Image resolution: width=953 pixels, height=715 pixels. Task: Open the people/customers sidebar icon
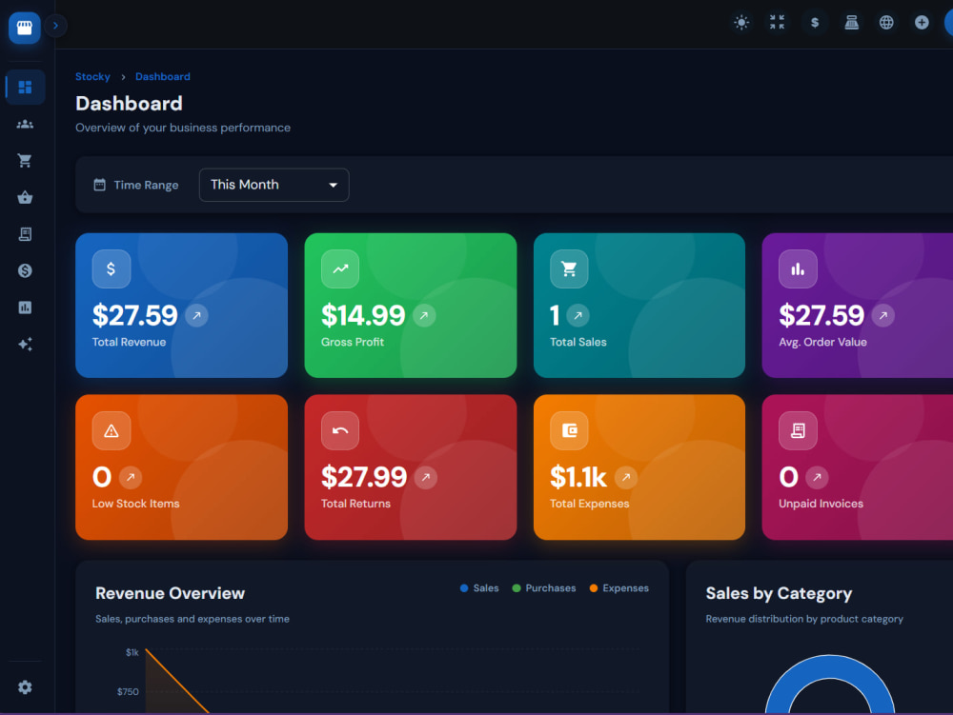click(x=25, y=124)
